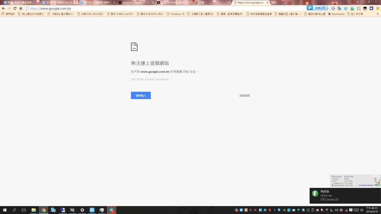This screenshot has width=381, height=214.
Task: Click the touch keyboard tray icon
Action: point(356,210)
